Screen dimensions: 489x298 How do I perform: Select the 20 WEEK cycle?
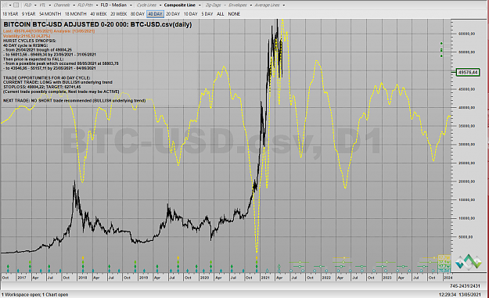point(119,14)
